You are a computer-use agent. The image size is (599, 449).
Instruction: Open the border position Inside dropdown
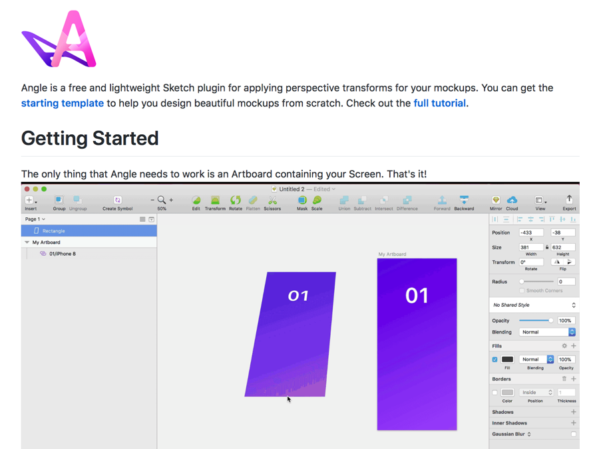536,392
